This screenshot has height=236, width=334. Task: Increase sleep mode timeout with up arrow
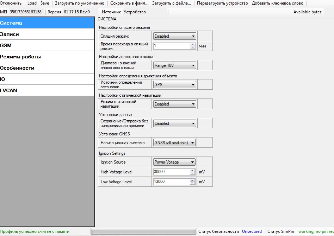pos(193,44)
